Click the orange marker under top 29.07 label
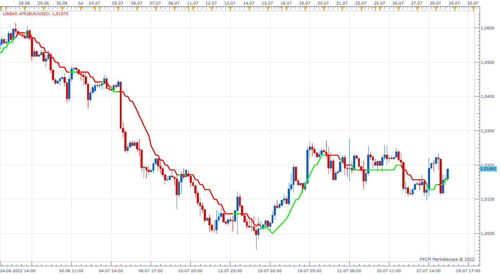The image size is (500, 275). pos(454,8)
